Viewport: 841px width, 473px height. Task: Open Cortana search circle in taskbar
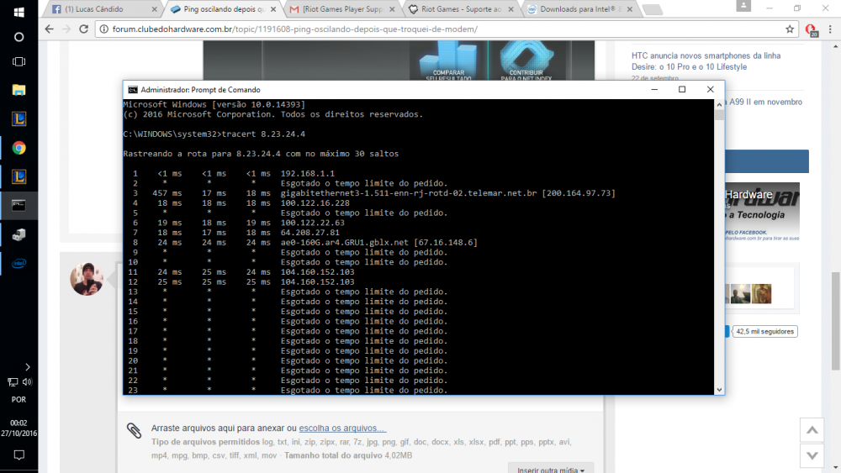[19, 38]
